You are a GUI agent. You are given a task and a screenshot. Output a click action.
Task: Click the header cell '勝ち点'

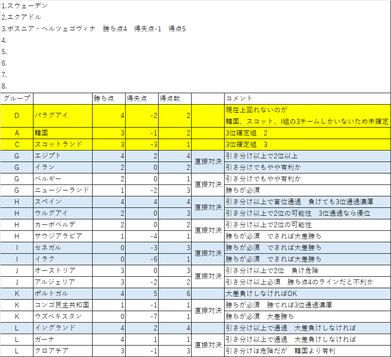[109, 99]
